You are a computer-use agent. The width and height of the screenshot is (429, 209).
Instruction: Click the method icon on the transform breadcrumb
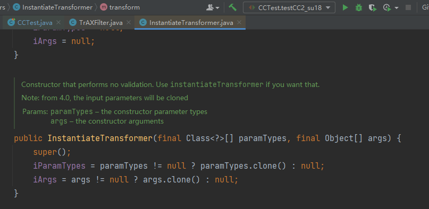[x=104, y=7]
